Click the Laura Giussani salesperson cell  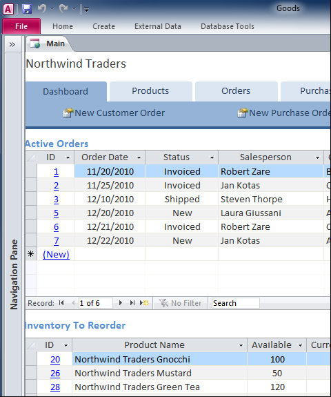271,213
